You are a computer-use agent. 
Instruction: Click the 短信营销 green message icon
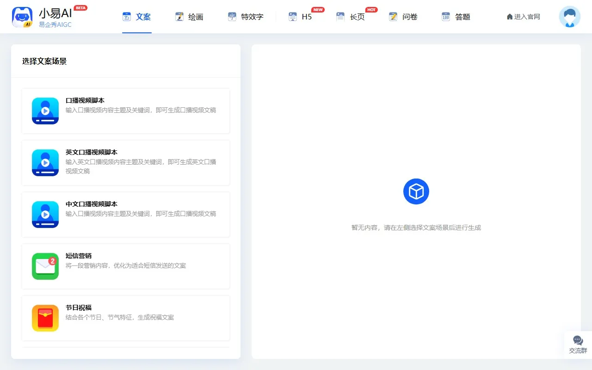[45, 266]
